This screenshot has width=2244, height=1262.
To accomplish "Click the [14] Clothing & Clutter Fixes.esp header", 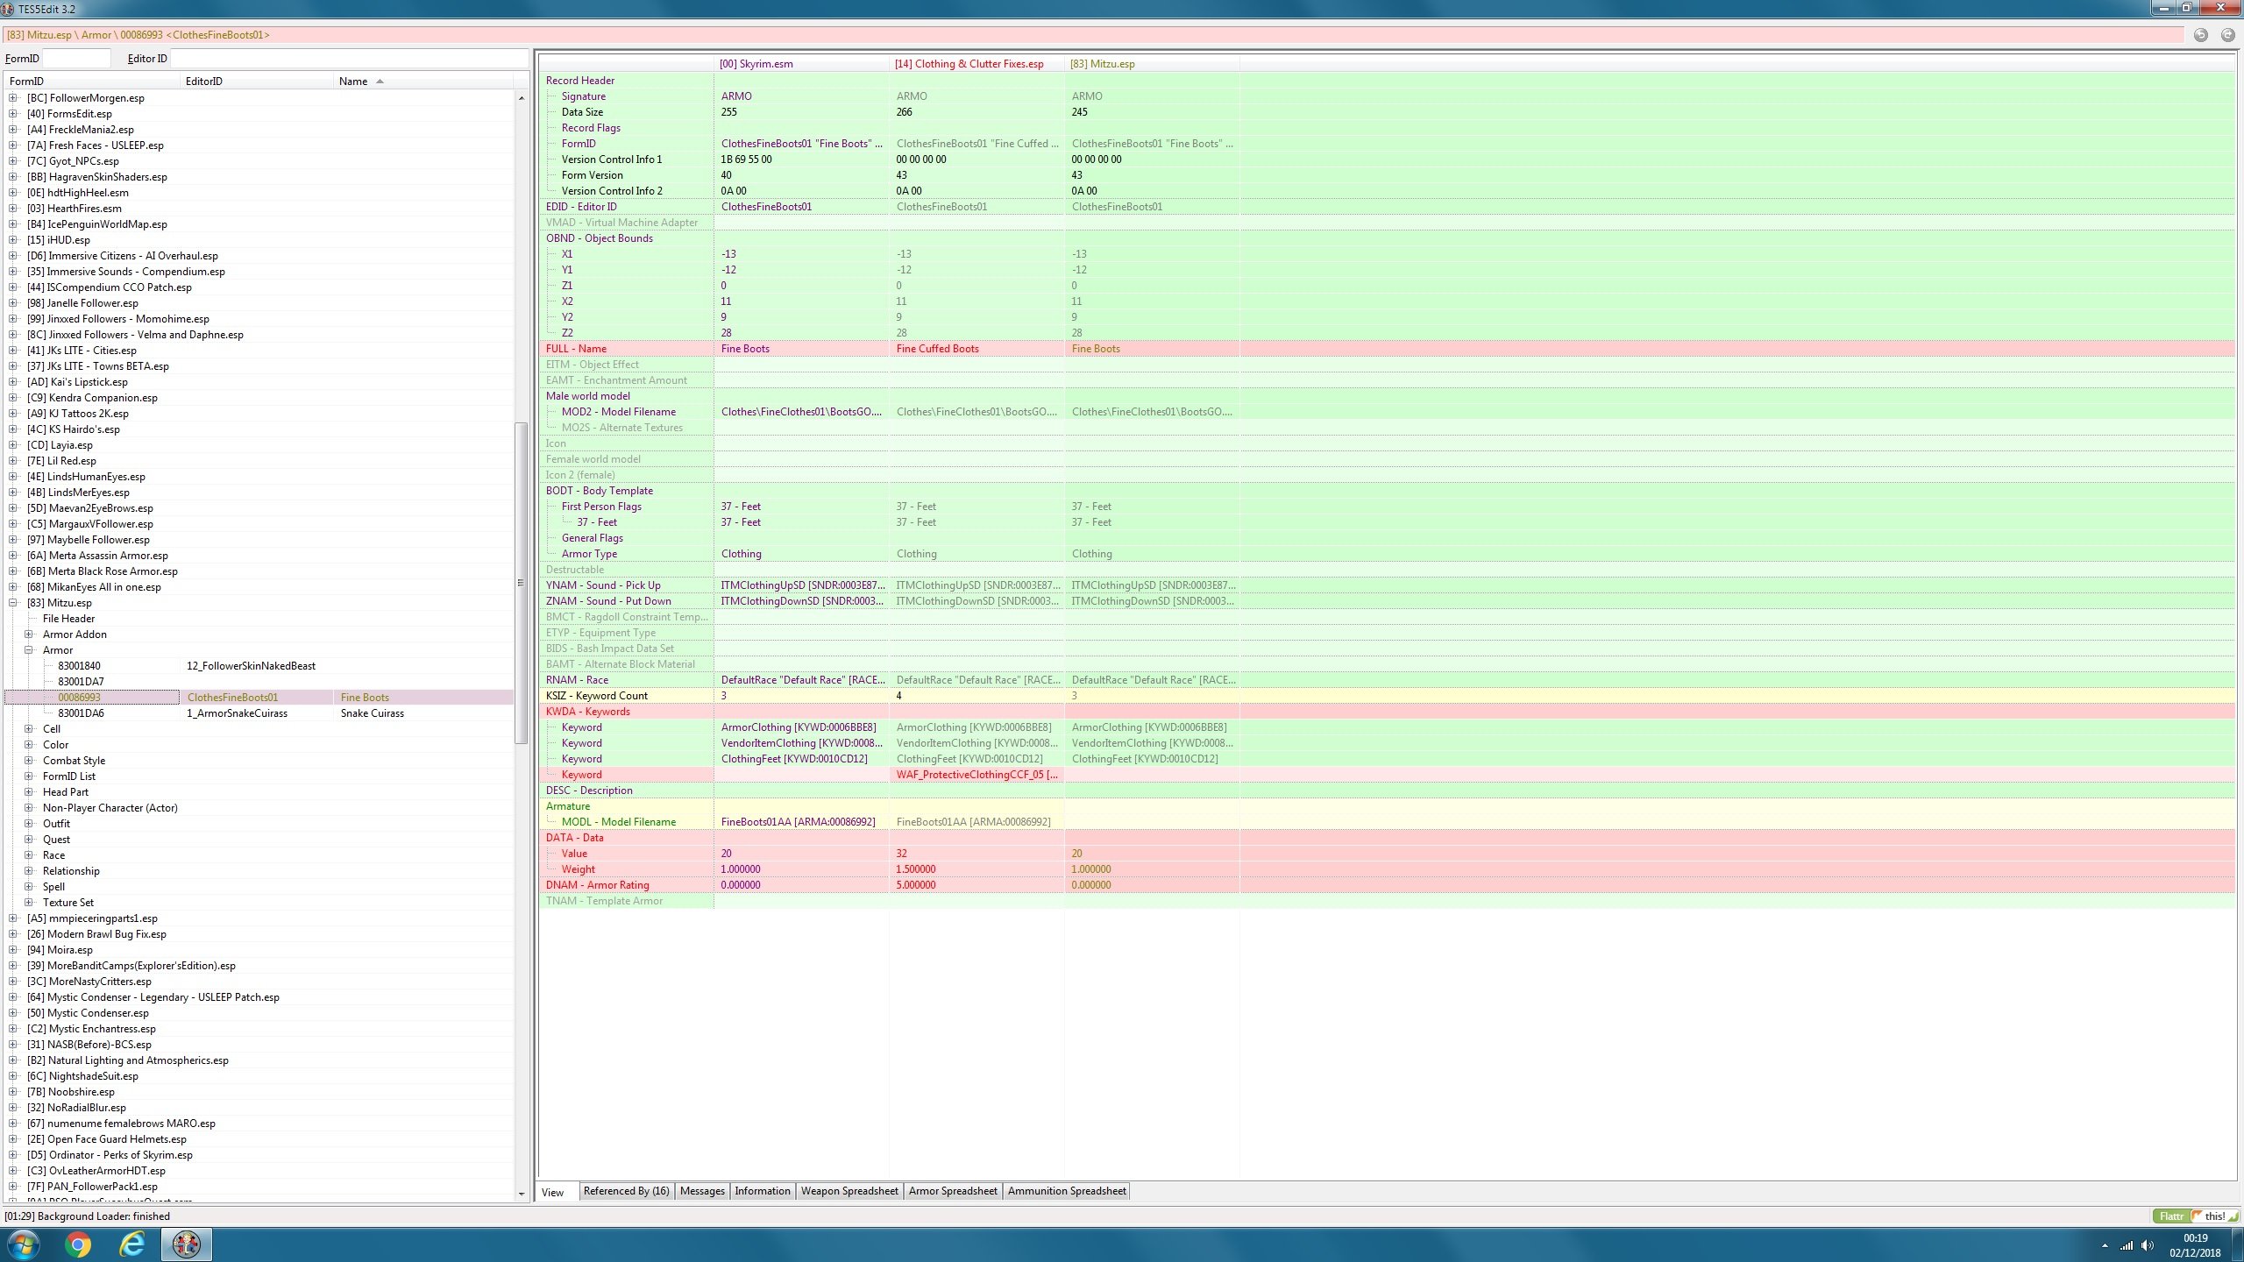I will click(976, 64).
